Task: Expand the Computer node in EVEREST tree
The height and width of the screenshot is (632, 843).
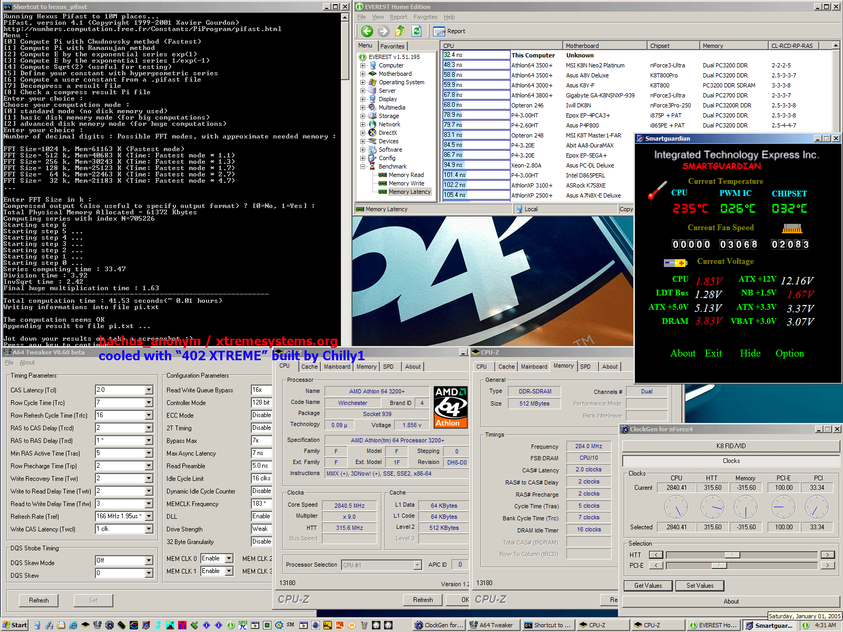Action: coord(362,65)
